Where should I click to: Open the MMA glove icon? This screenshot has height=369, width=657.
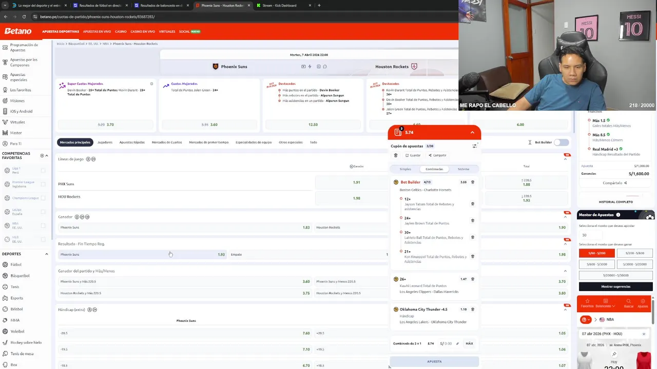pos(5,320)
